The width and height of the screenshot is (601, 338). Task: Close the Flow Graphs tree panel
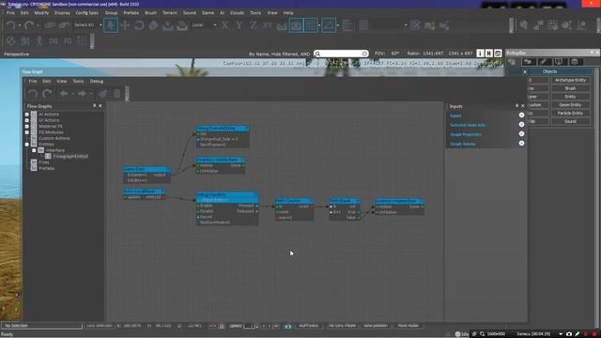[x=100, y=106]
